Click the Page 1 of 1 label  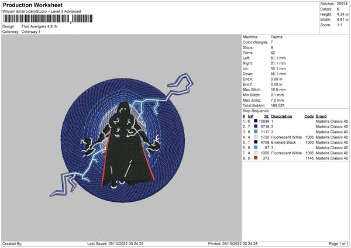[339, 243]
